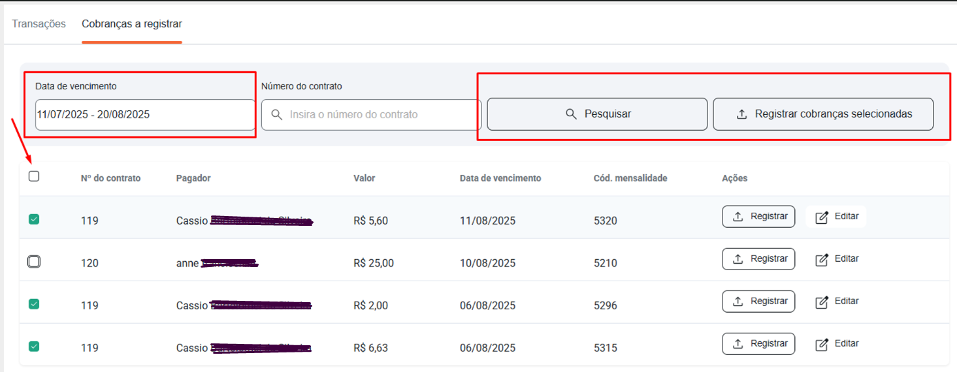The image size is (957, 372).
Task: Uncheck the checkbox for the R$ 5,60 charge
Action: click(x=34, y=219)
